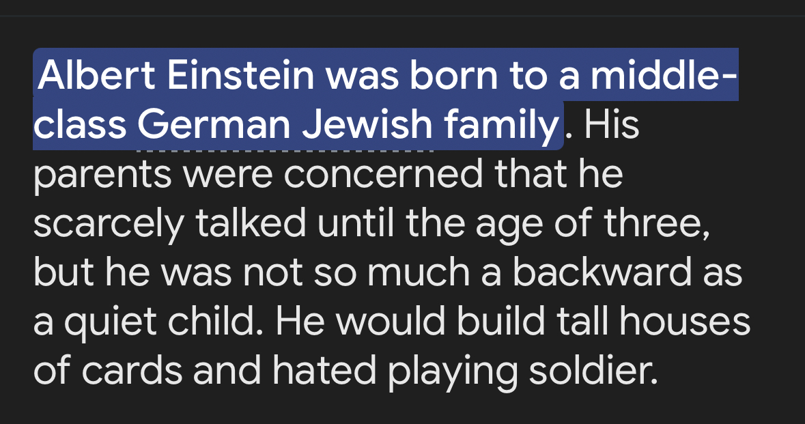Click the highlighted phrase 'German Jewish family'

(x=348, y=125)
